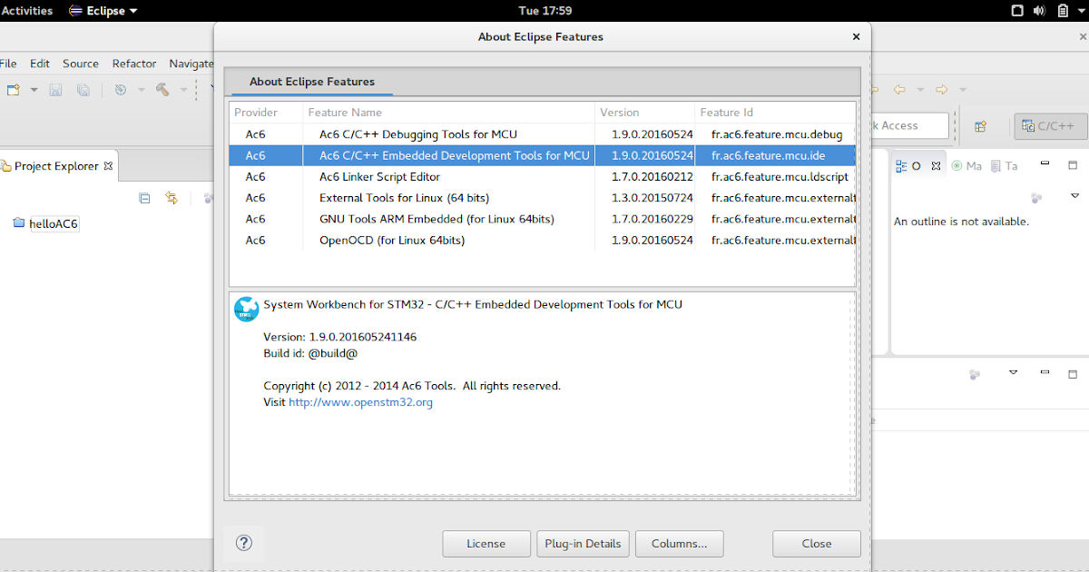Maximize the Outline view
Screen dimensions: 1089x572
pyautogui.click(x=1073, y=164)
